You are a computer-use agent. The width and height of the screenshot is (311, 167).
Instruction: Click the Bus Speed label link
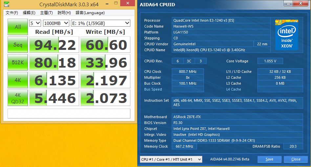[x=153, y=89]
